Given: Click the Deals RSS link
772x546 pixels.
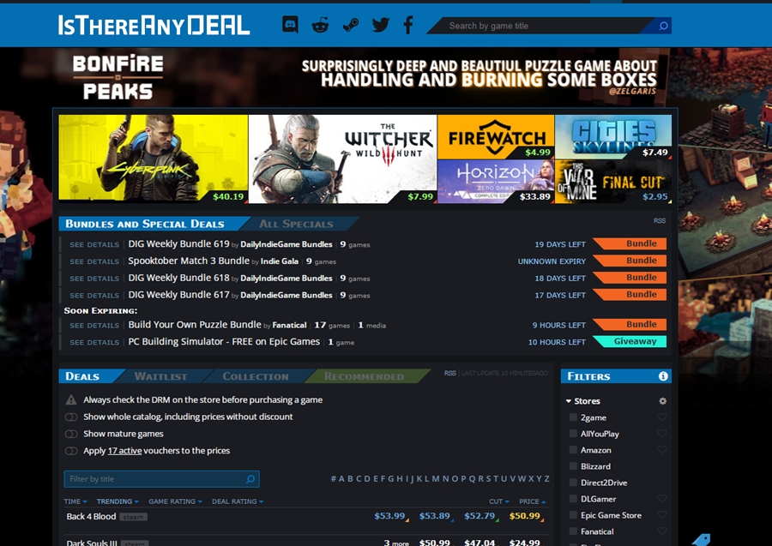Looking at the screenshot, I should (449, 373).
